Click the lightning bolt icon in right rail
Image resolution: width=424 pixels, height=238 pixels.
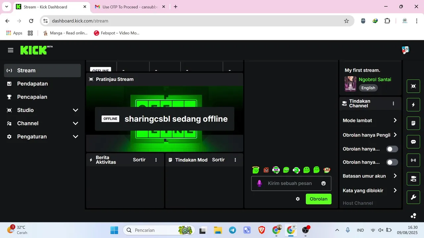point(413,105)
